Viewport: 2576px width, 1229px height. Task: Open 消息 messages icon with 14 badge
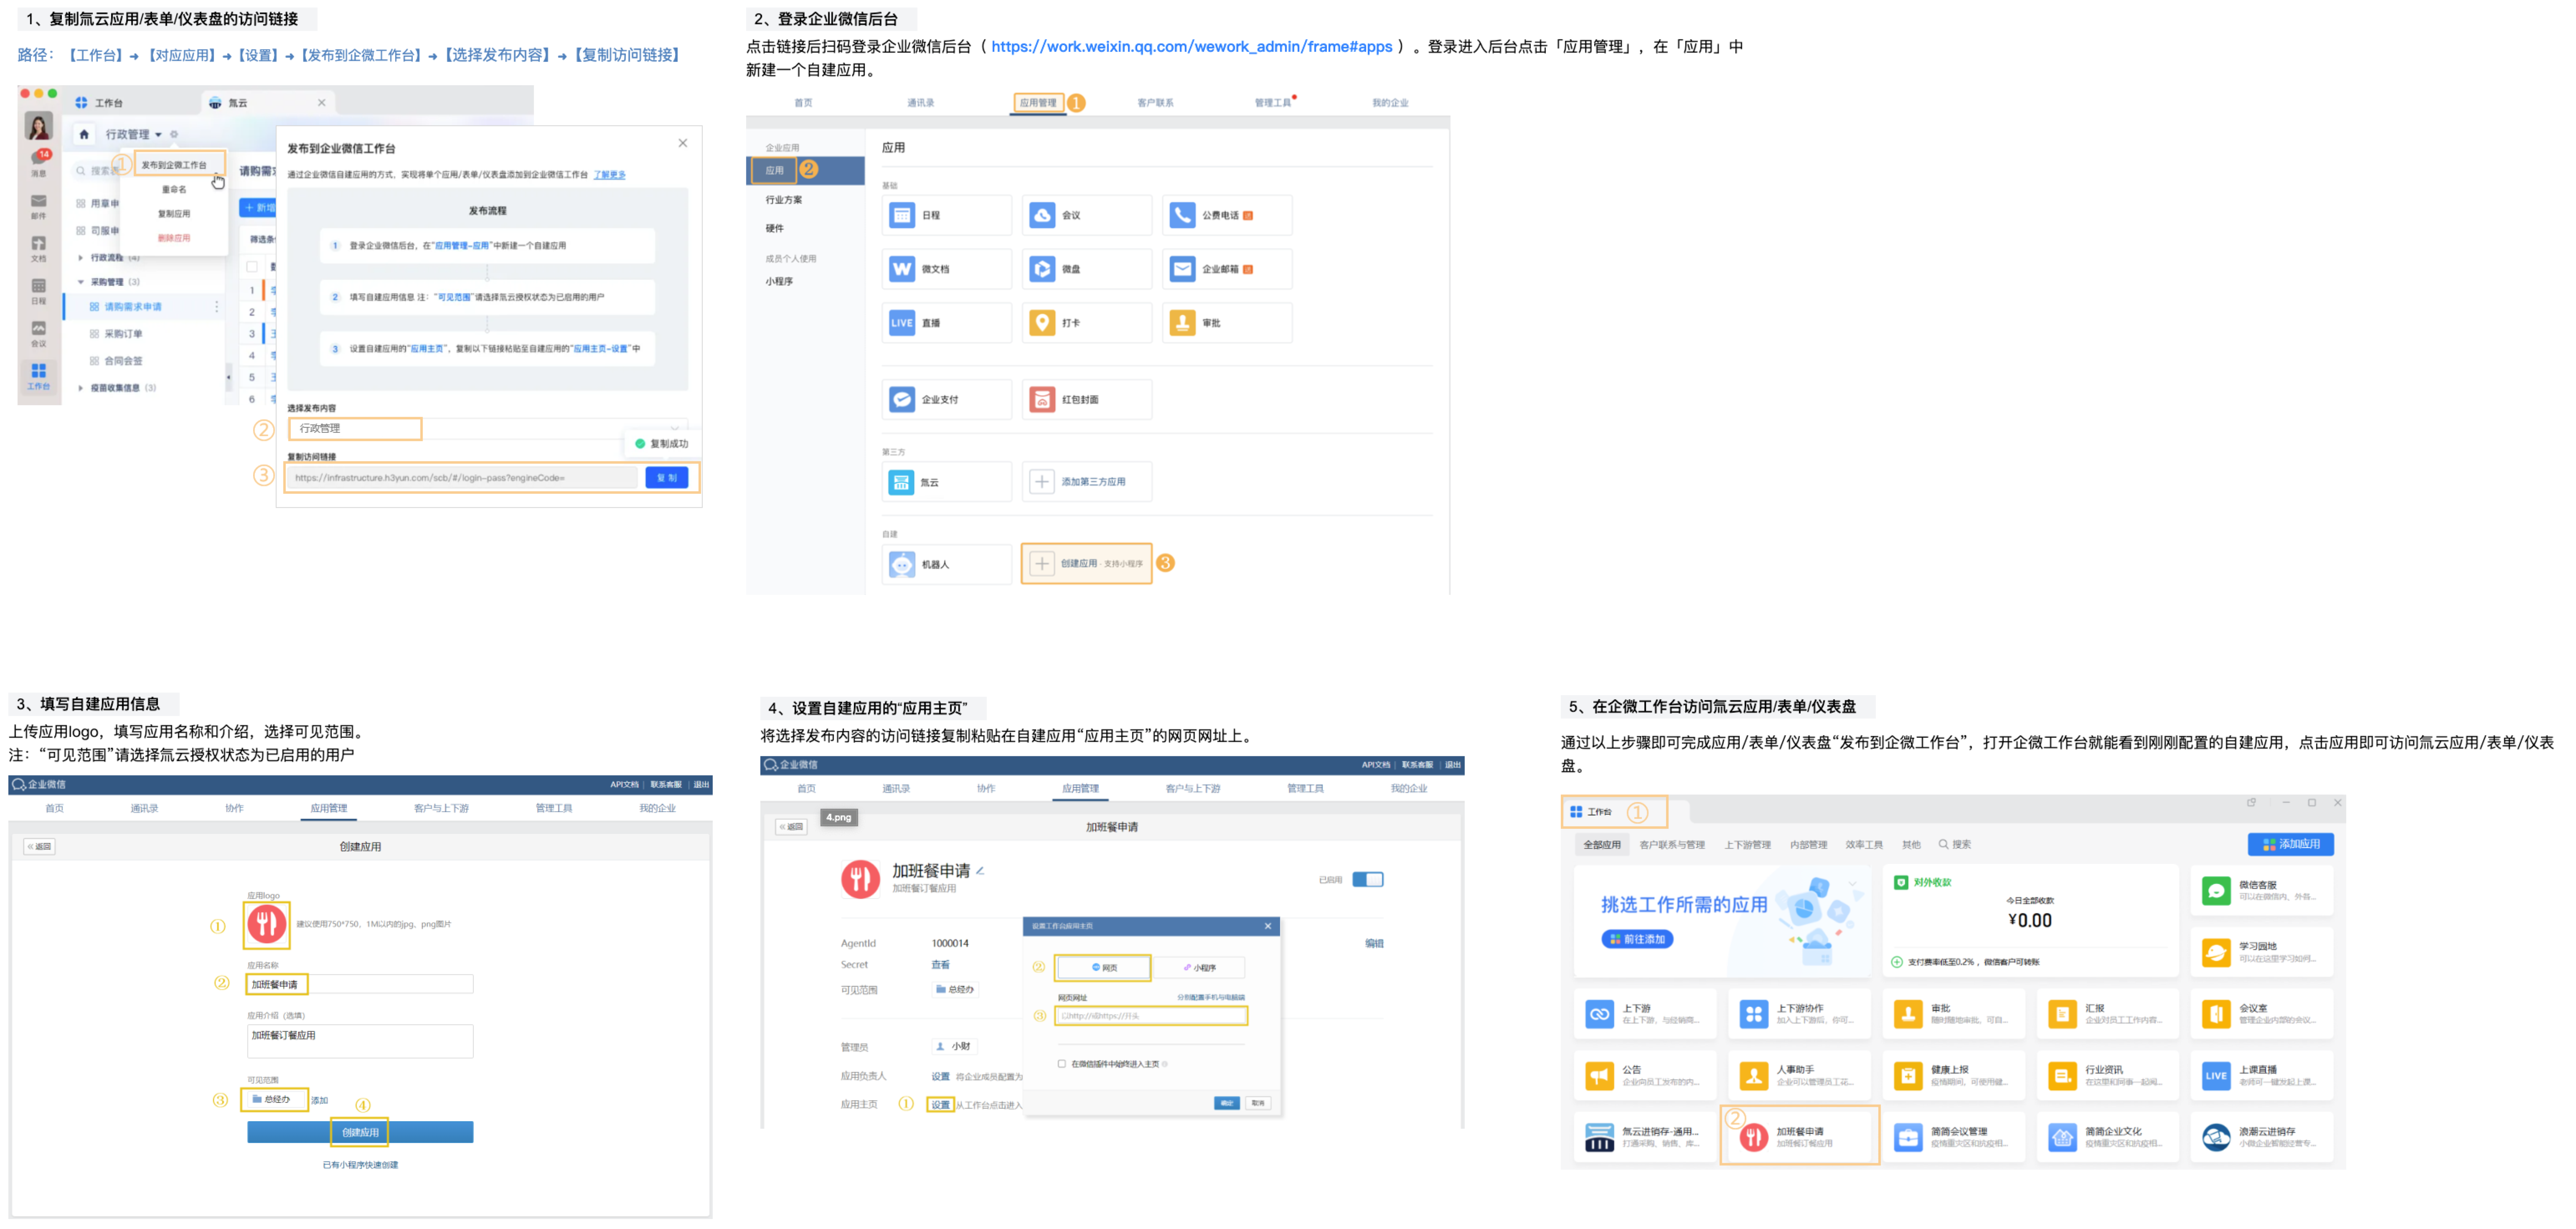(x=39, y=160)
